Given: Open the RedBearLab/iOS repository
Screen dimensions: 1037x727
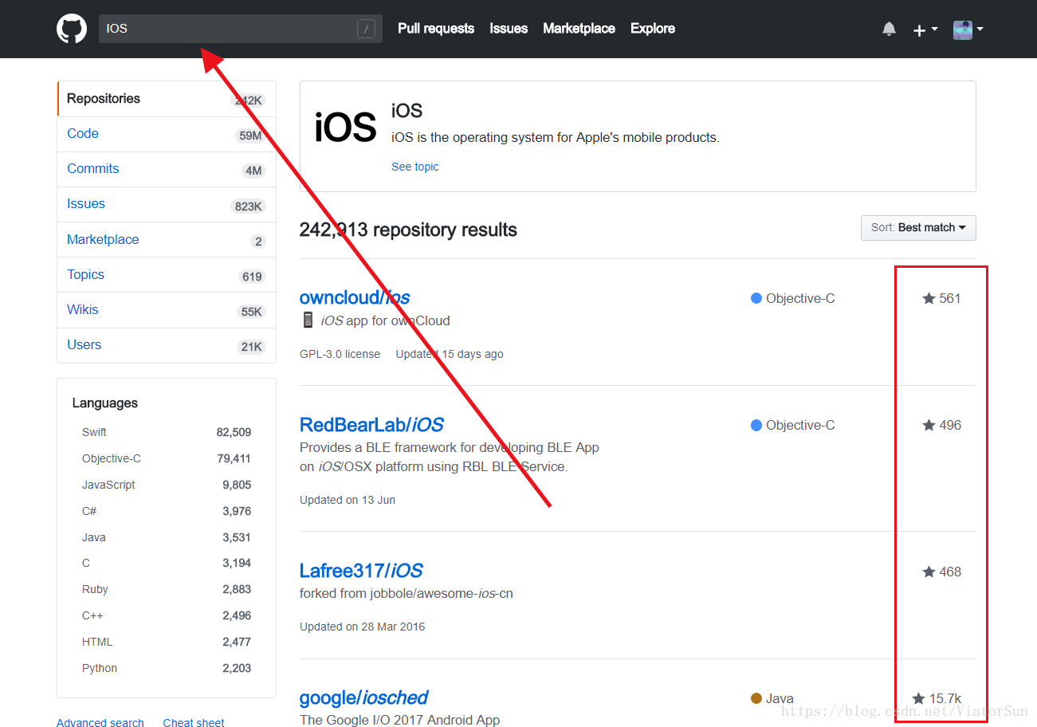Looking at the screenshot, I should [371, 424].
